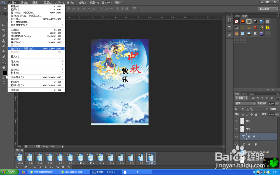Open the 类型 layer filter dropdown
Screen dimensions: 280x175
click(241, 98)
